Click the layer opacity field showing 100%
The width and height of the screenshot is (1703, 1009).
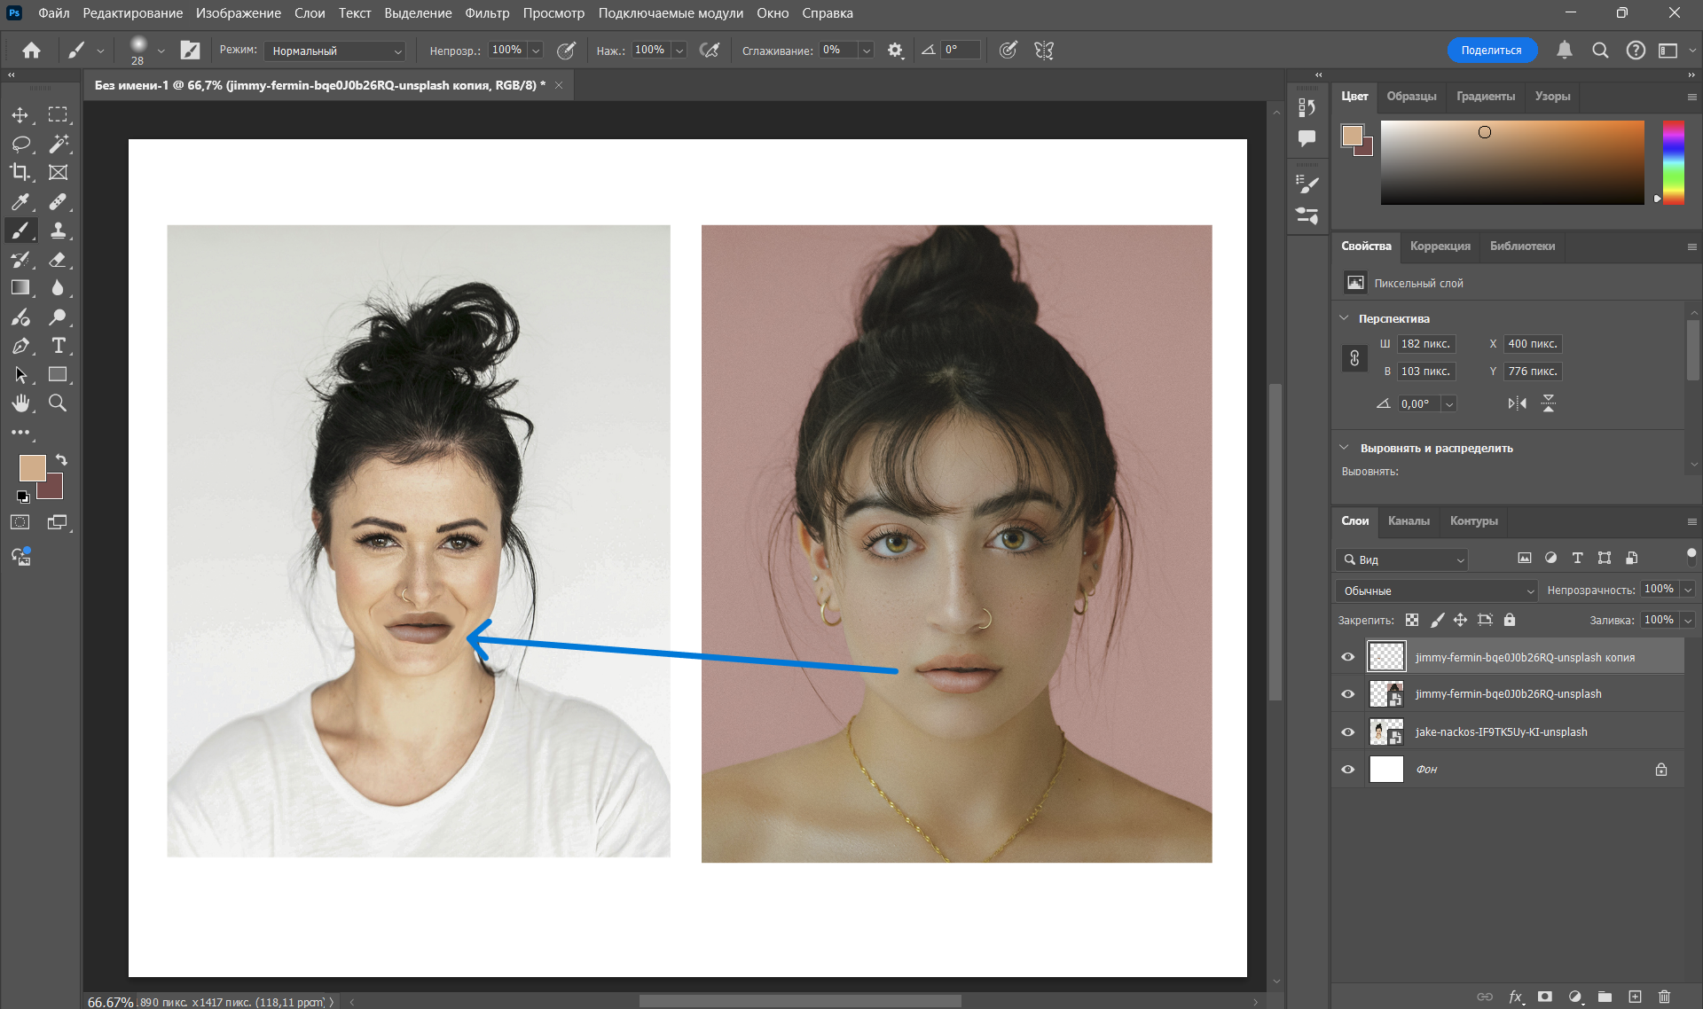1660,589
